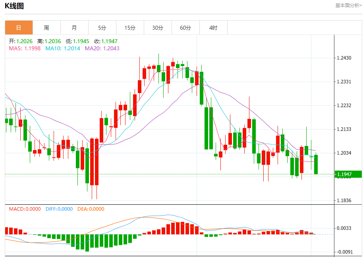Screen dimensions: 363x257
Task: Click the DIFF:0.0000 indicator label
Action: [59, 209]
